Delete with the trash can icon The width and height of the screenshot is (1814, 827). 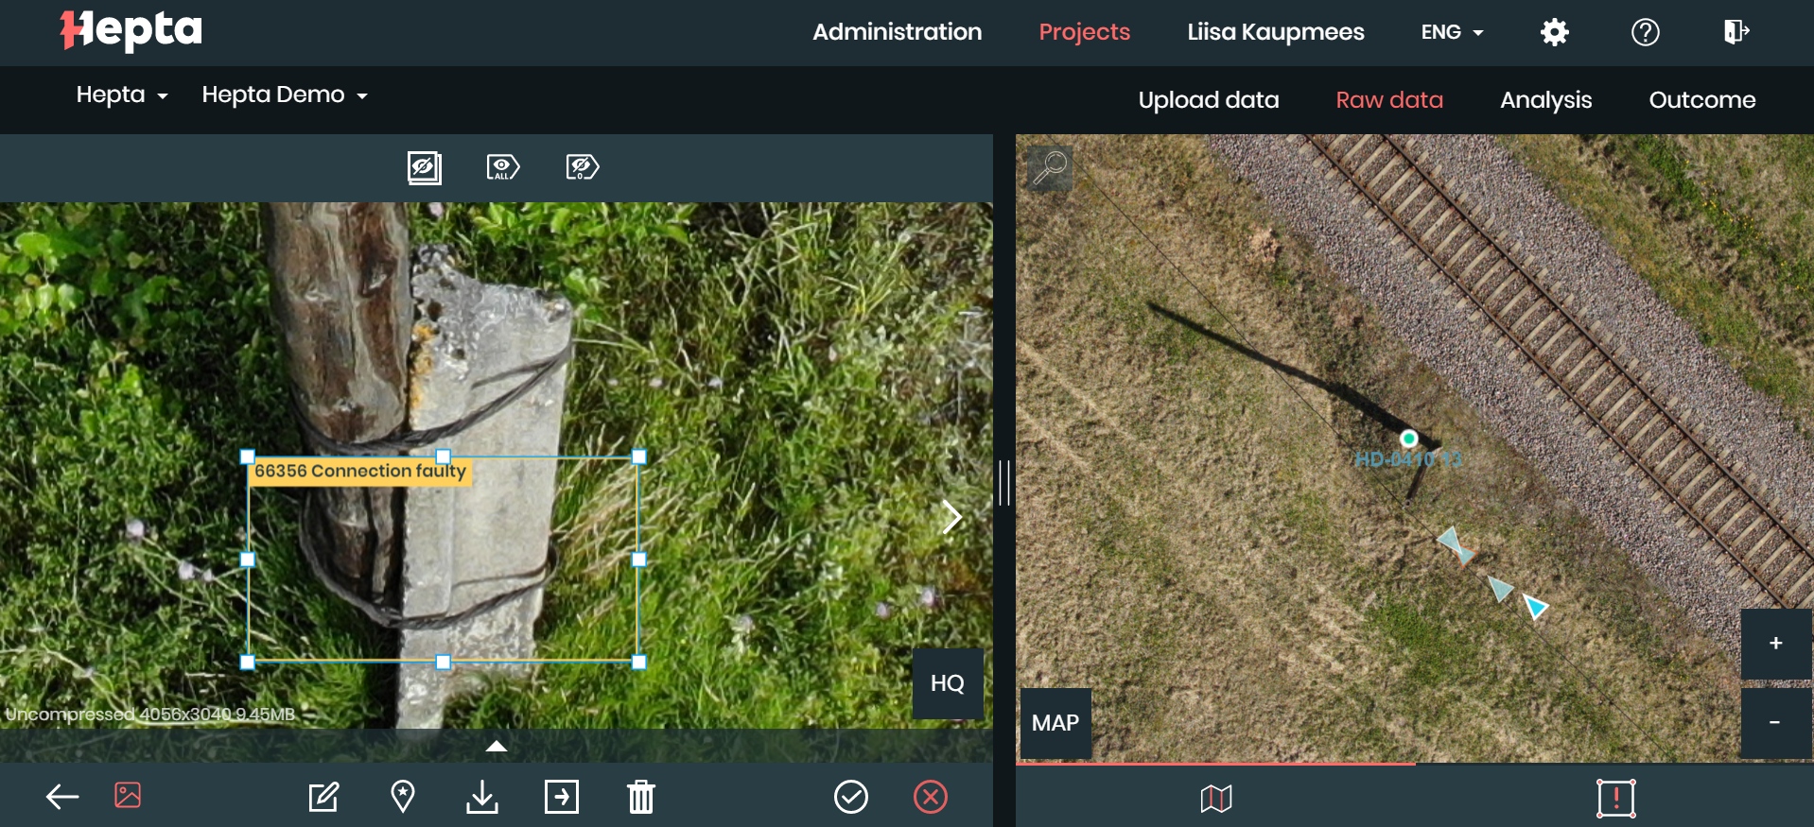[641, 797]
